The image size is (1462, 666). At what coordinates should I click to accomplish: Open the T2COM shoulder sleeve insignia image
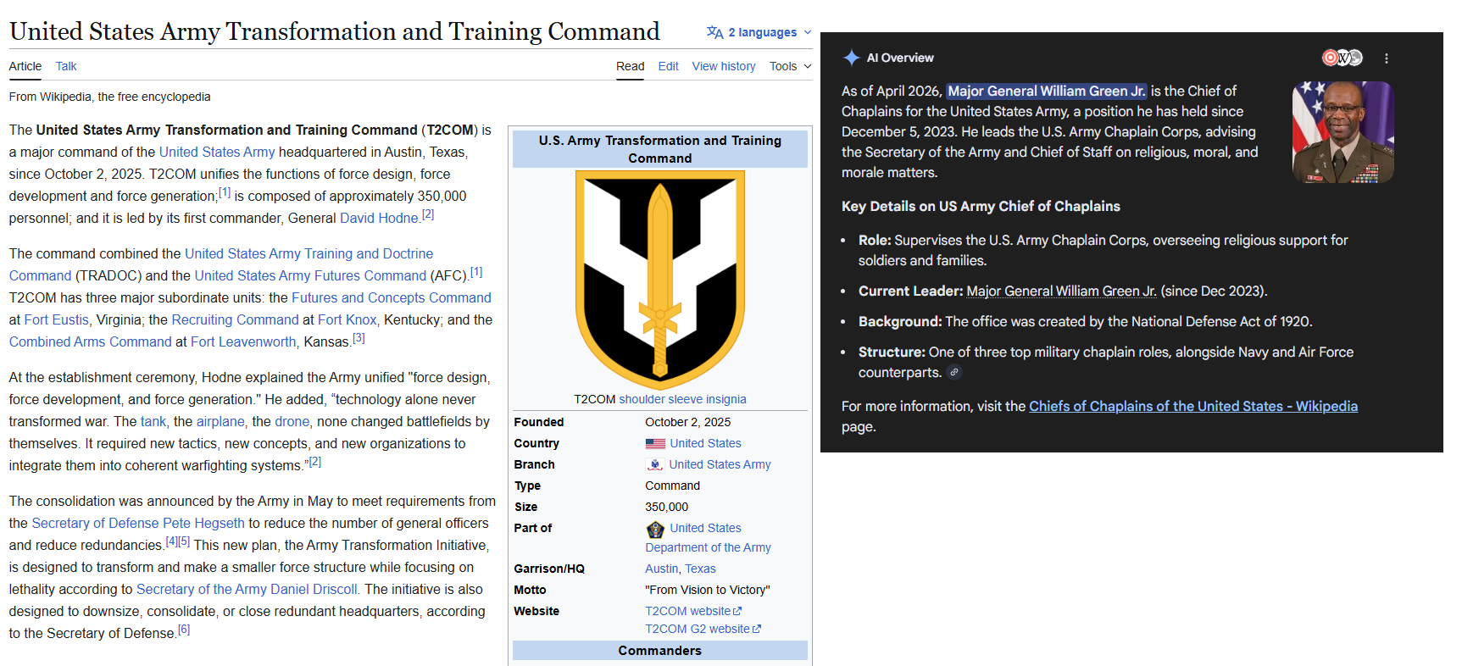660,280
